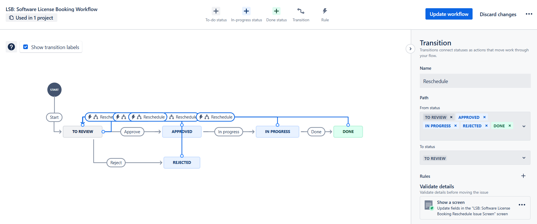Add a rule with plus icon
537x224 pixels.
coord(523,176)
